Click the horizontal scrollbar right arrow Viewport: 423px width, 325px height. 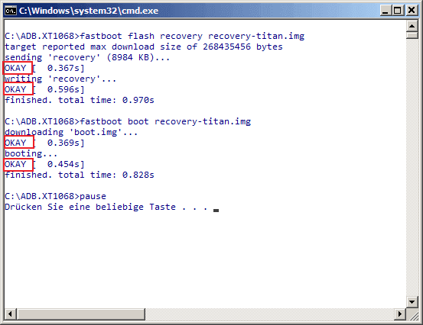(x=400, y=314)
